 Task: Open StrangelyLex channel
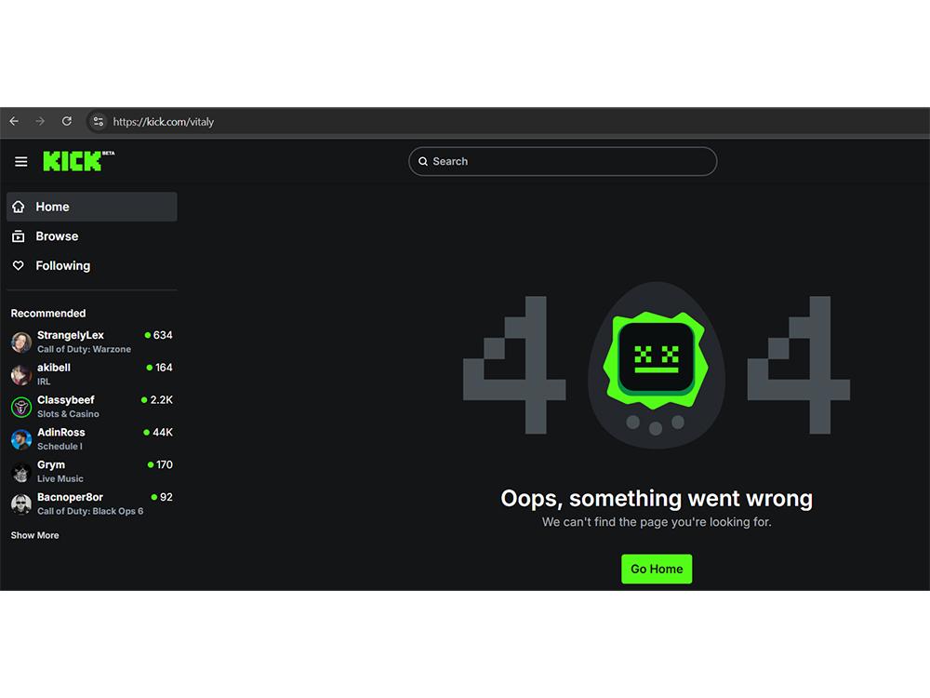coord(92,342)
